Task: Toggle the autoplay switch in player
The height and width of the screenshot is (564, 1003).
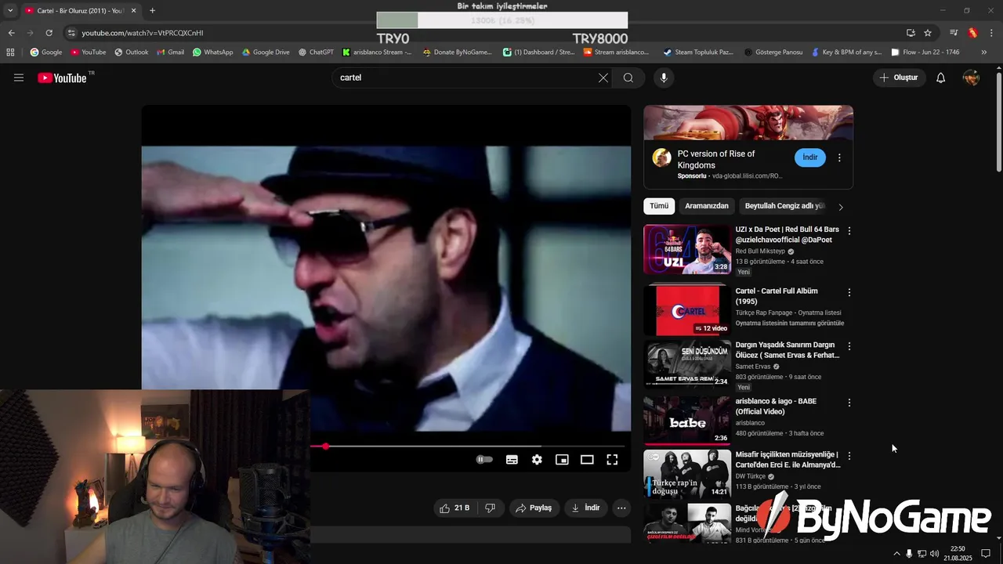Action: [485, 460]
